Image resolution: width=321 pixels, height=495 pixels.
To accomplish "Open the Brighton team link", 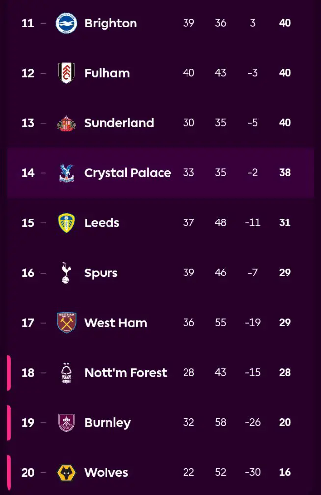I will click(110, 23).
